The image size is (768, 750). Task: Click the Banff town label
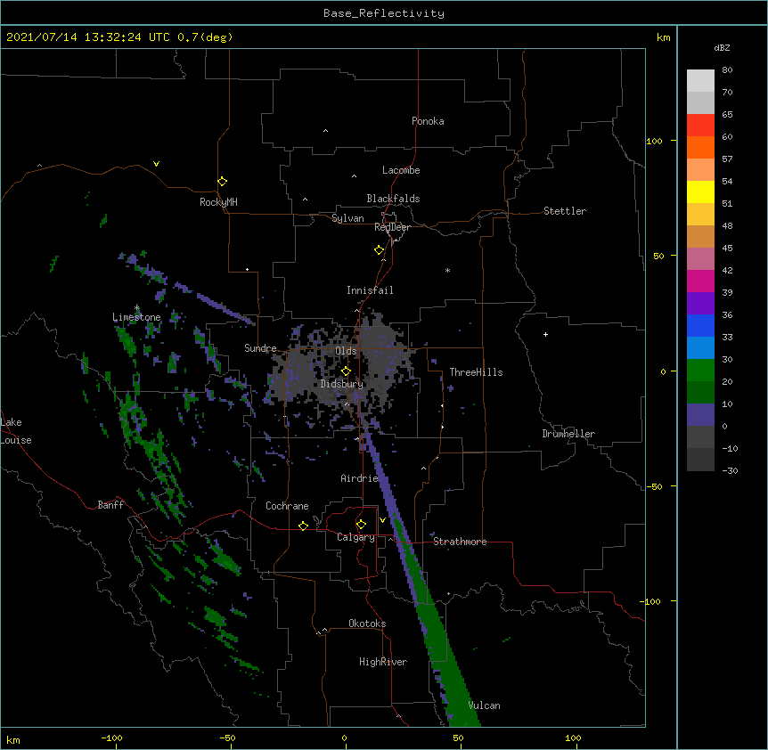click(x=110, y=505)
